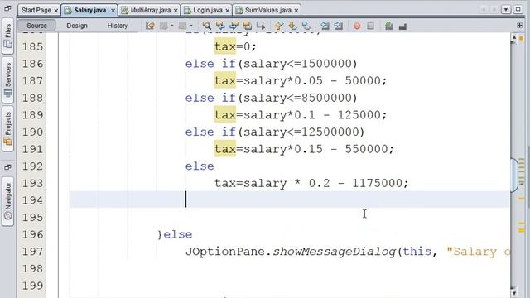Open the Forward history dropdown arrow

[x=191, y=26]
